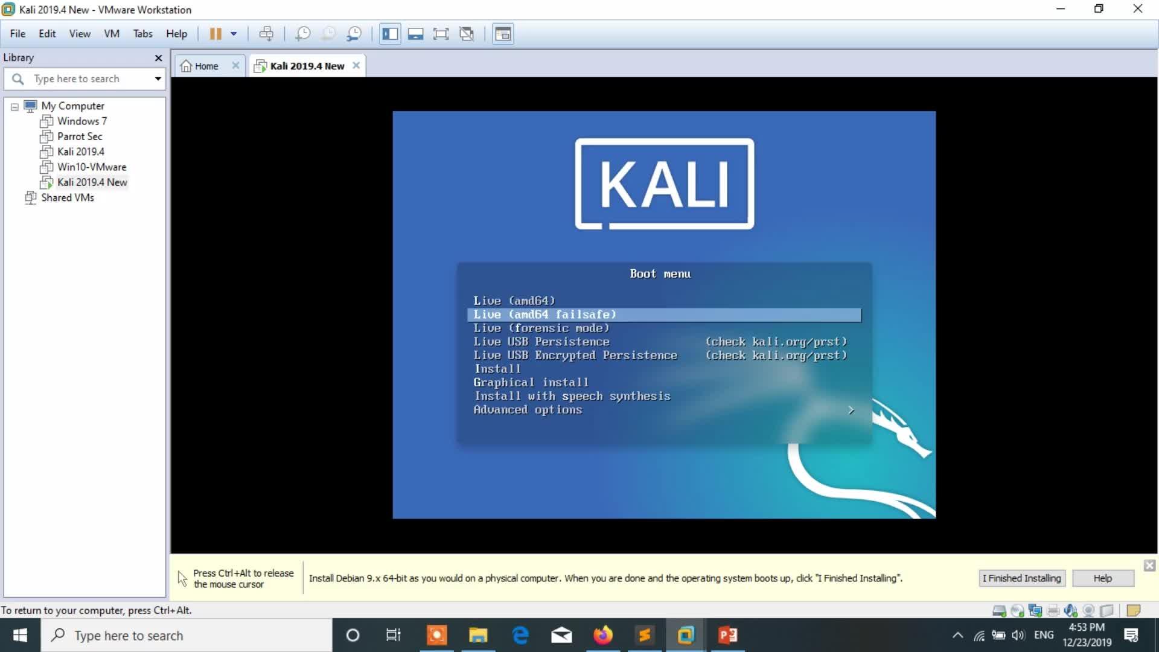Viewport: 1159px width, 652px height.
Task: Open the View menu
Action: click(x=80, y=34)
